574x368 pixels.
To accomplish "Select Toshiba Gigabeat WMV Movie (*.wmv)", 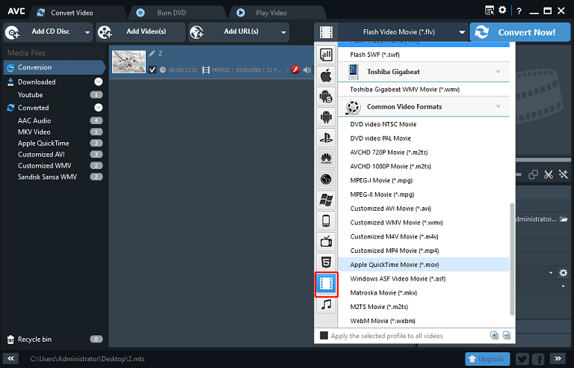I will pos(424,90).
